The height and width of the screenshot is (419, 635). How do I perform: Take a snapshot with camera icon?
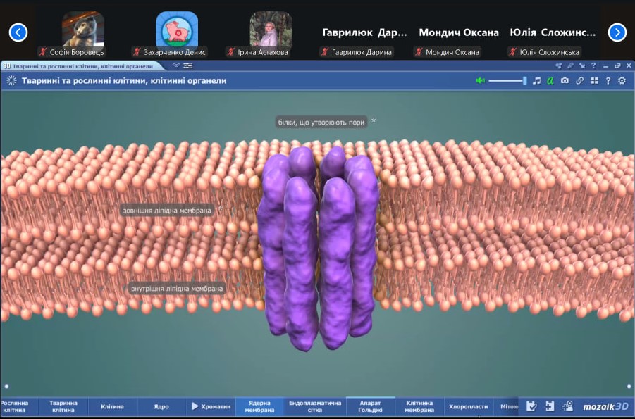coord(565,80)
